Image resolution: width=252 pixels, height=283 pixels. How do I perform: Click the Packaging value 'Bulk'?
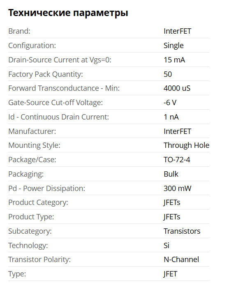click(x=171, y=174)
